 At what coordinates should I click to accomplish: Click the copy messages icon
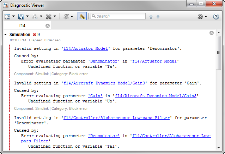[x=35, y=17]
